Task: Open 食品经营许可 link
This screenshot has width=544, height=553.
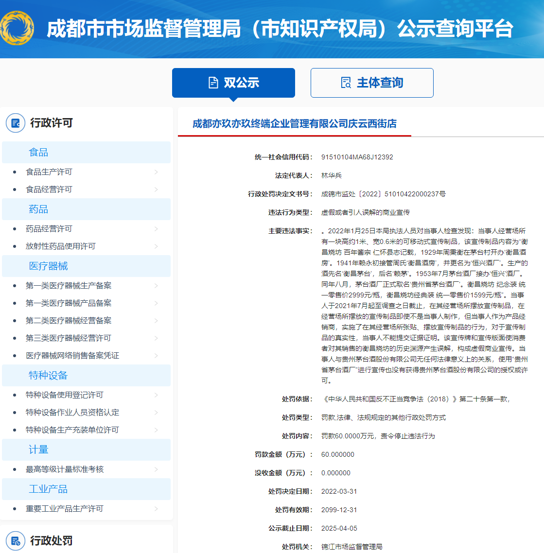Action: click(x=49, y=190)
